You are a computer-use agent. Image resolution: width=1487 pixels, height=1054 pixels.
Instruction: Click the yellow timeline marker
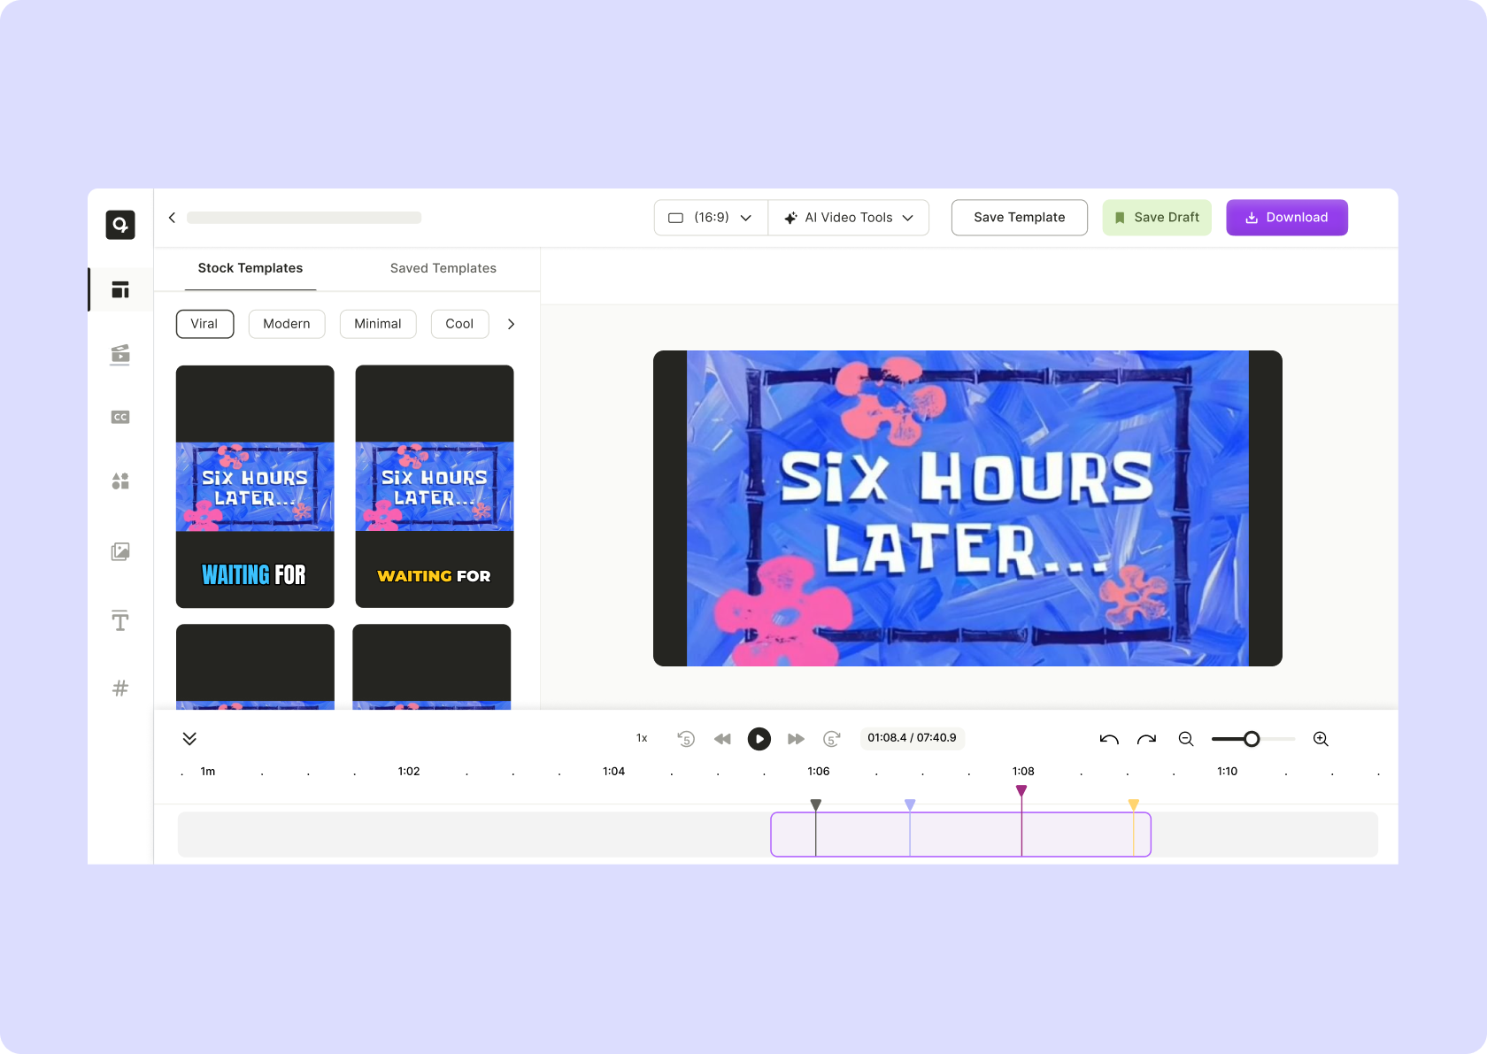(x=1134, y=804)
